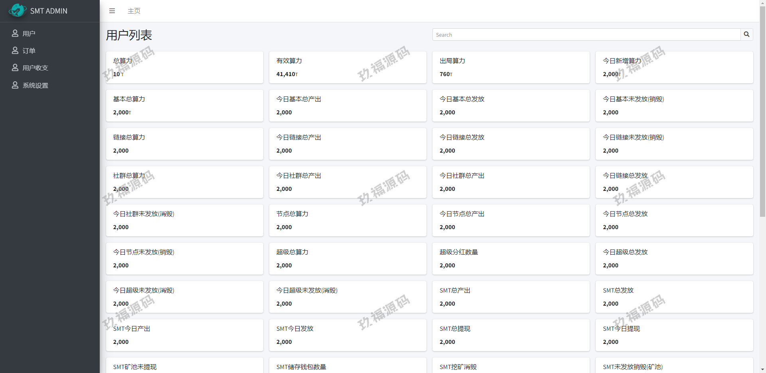The height and width of the screenshot is (373, 766).
Task: Go to 用户收支 in sidebar
Action: click(35, 68)
